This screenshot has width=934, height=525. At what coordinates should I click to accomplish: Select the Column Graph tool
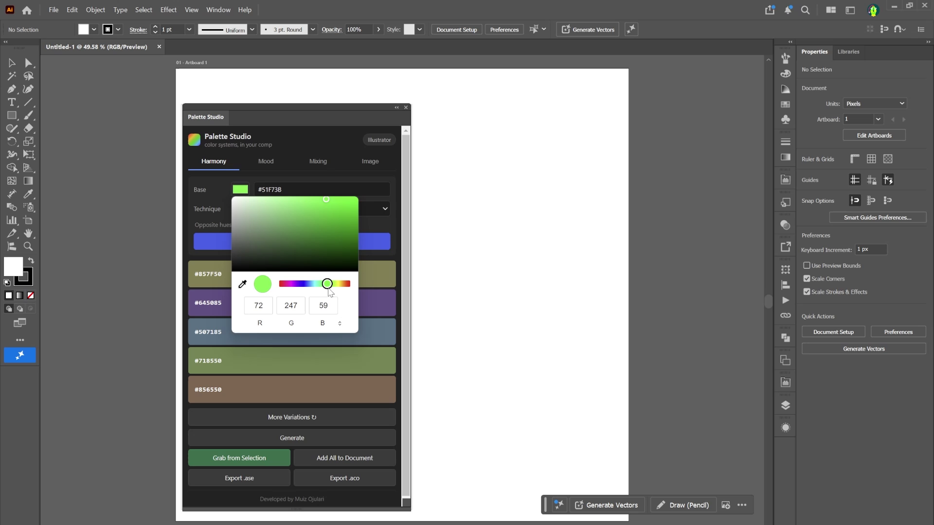[x=12, y=220]
